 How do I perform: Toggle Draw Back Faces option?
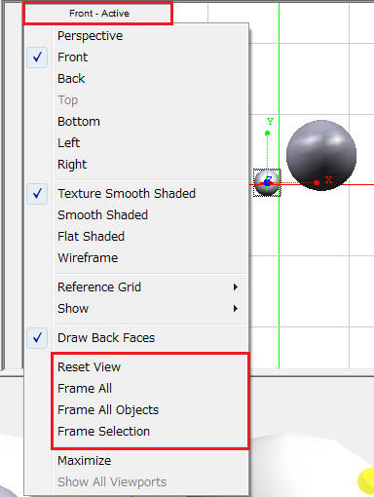pos(37,338)
